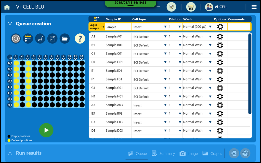Toggle well A1 on the plate map
Screen dimensions: 261x163
click(16, 63)
